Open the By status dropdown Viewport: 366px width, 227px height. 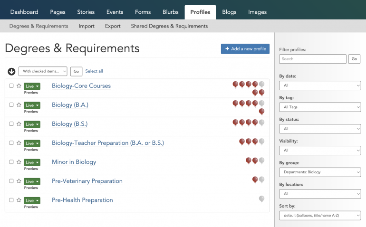click(320, 129)
